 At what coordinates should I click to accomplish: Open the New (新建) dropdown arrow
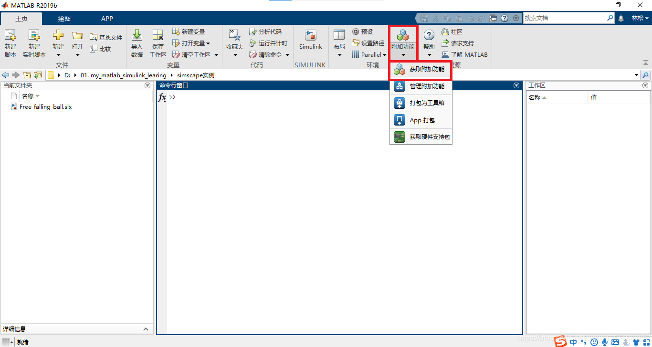[58, 55]
